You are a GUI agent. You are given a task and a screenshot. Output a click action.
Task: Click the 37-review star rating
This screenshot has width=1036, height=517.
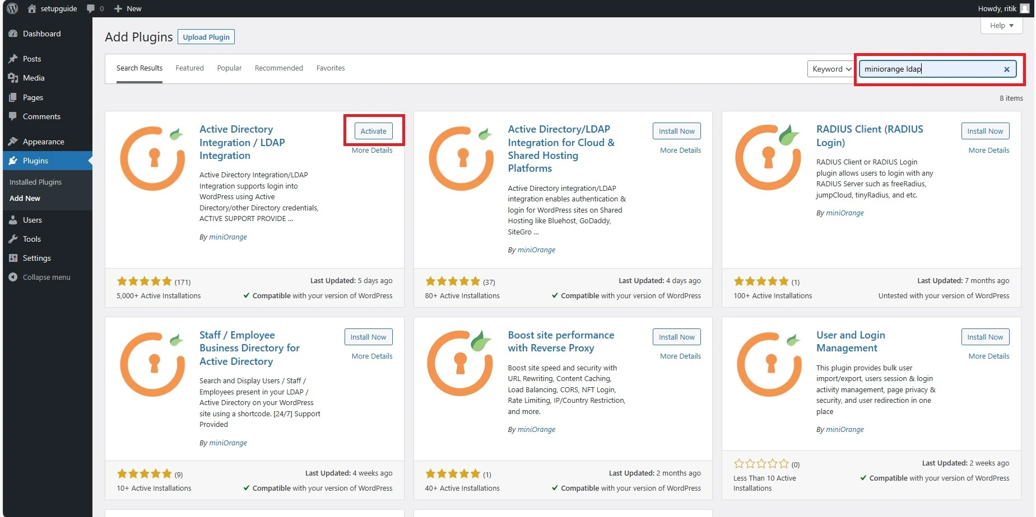[453, 281]
